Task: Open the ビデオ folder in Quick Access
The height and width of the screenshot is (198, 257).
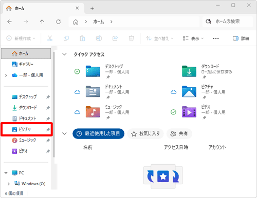Action: pyautogui.click(x=189, y=112)
